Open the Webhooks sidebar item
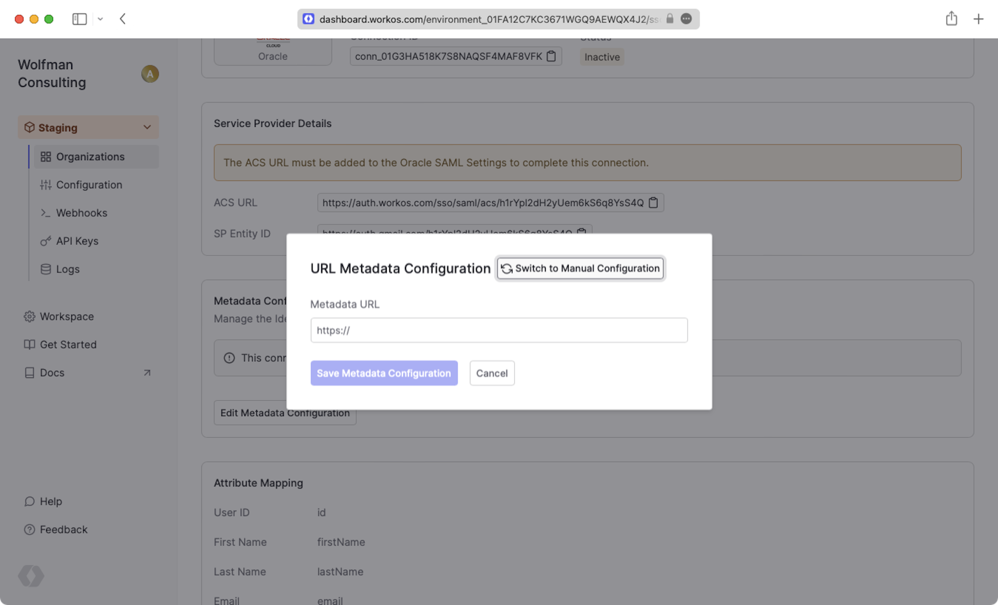This screenshot has width=998, height=605. click(x=82, y=213)
